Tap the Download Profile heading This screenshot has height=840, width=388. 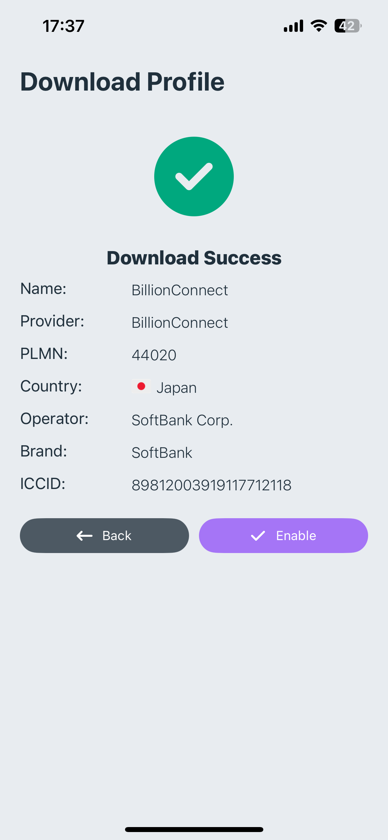click(122, 82)
